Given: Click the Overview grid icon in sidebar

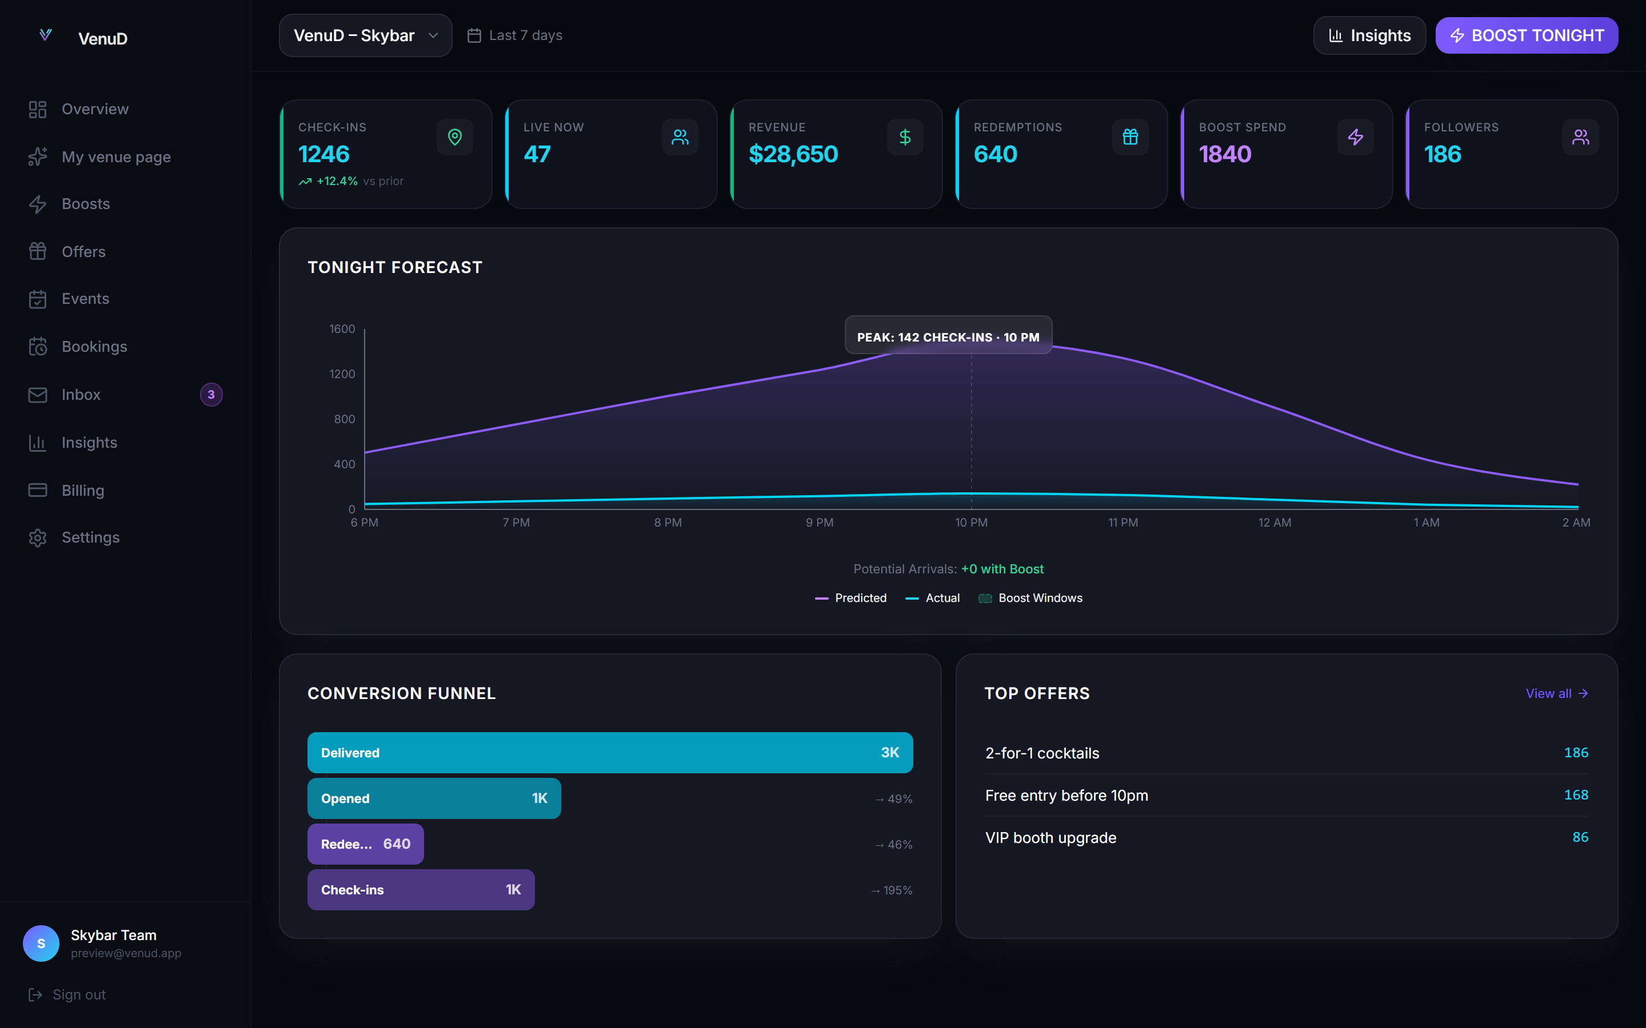Looking at the screenshot, I should coord(37,110).
